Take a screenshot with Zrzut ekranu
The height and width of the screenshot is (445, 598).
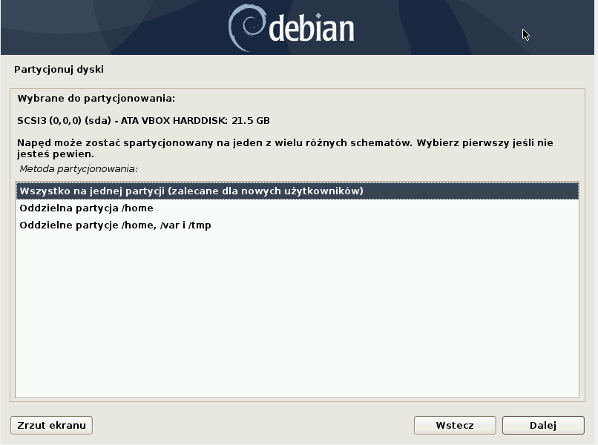tap(51, 425)
